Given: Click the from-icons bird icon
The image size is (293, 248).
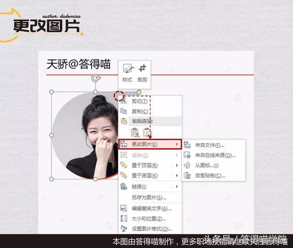Looking at the screenshot, I should coord(187,165).
